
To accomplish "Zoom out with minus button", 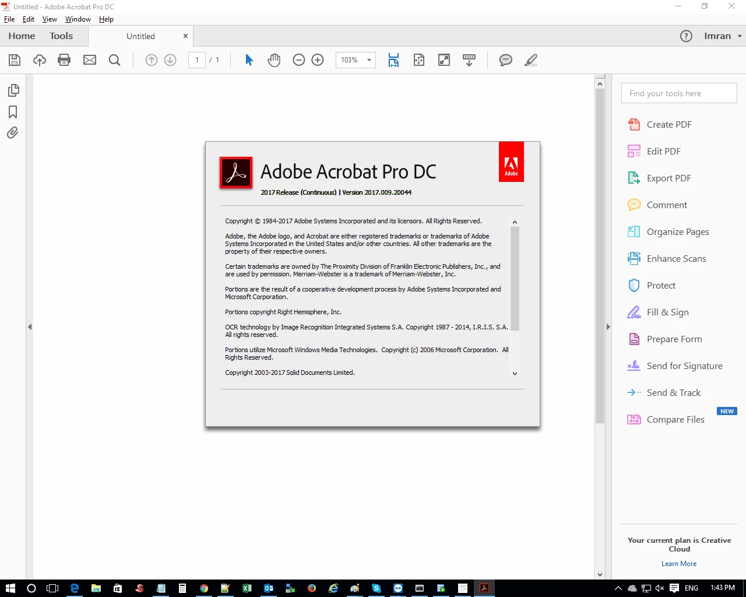I will pos(299,60).
